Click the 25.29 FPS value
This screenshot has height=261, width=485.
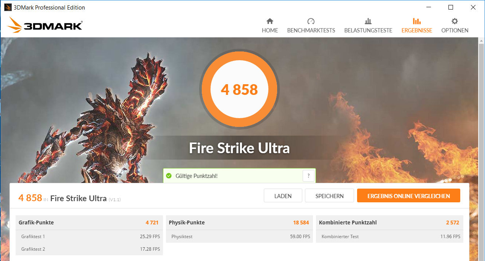tap(150, 237)
